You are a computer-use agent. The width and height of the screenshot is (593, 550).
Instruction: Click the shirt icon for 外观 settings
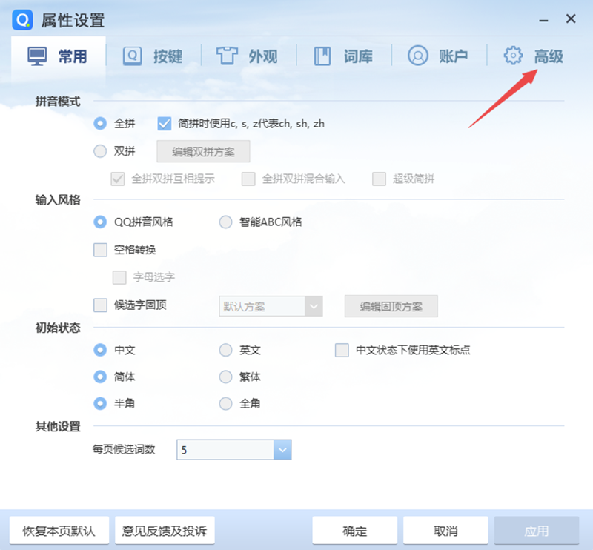226,55
